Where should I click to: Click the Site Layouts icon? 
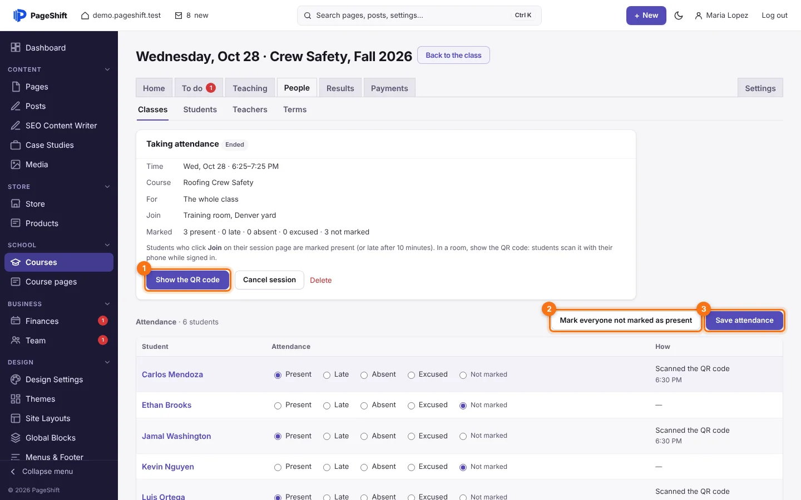pyautogui.click(x=16, y=418)
